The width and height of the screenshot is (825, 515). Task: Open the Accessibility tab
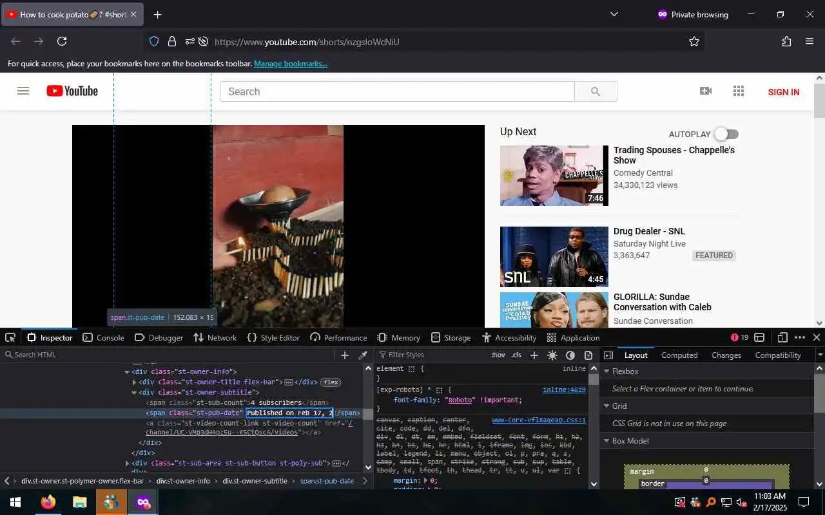[x=509, y=337]
